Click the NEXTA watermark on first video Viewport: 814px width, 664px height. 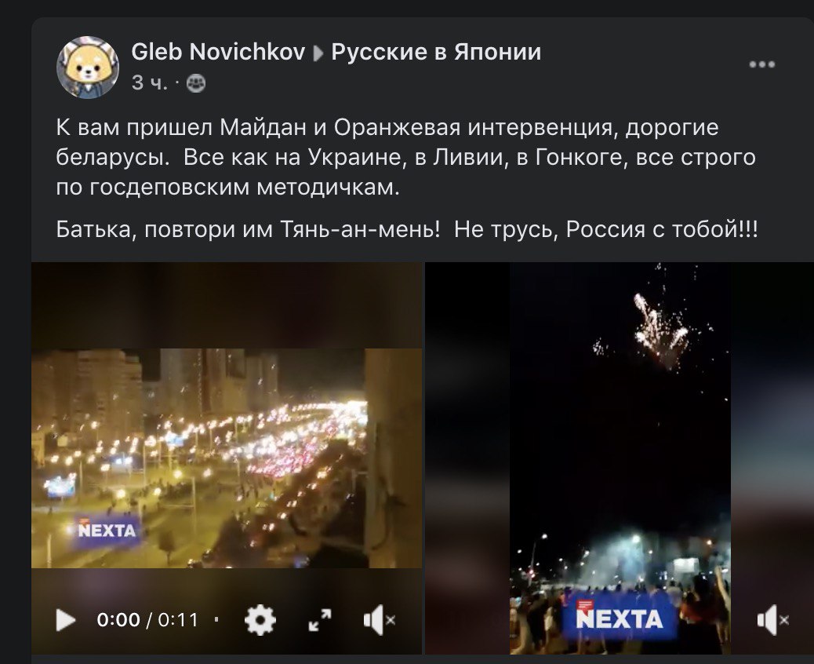[107, 530]
